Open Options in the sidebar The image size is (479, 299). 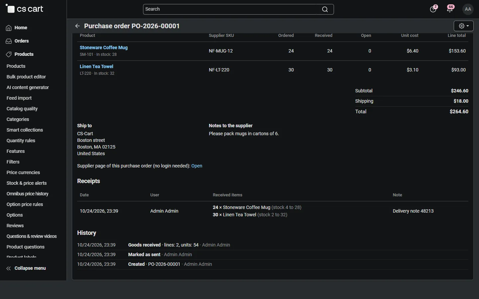[x=15, y=215]
